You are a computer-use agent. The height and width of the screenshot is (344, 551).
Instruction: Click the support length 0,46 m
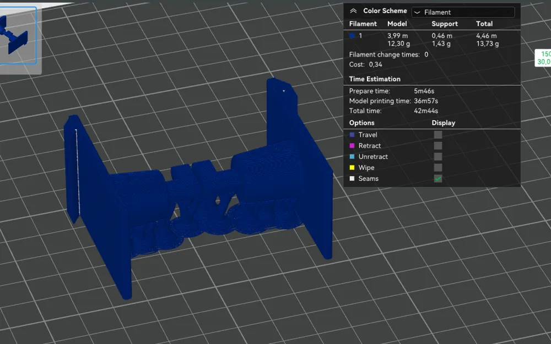442,35
